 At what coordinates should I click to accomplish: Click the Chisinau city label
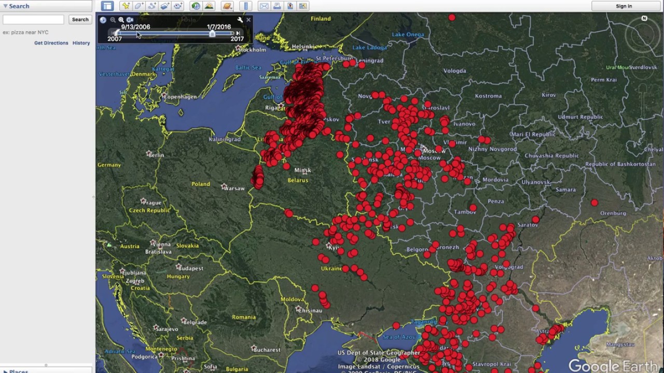click(309, 310)
